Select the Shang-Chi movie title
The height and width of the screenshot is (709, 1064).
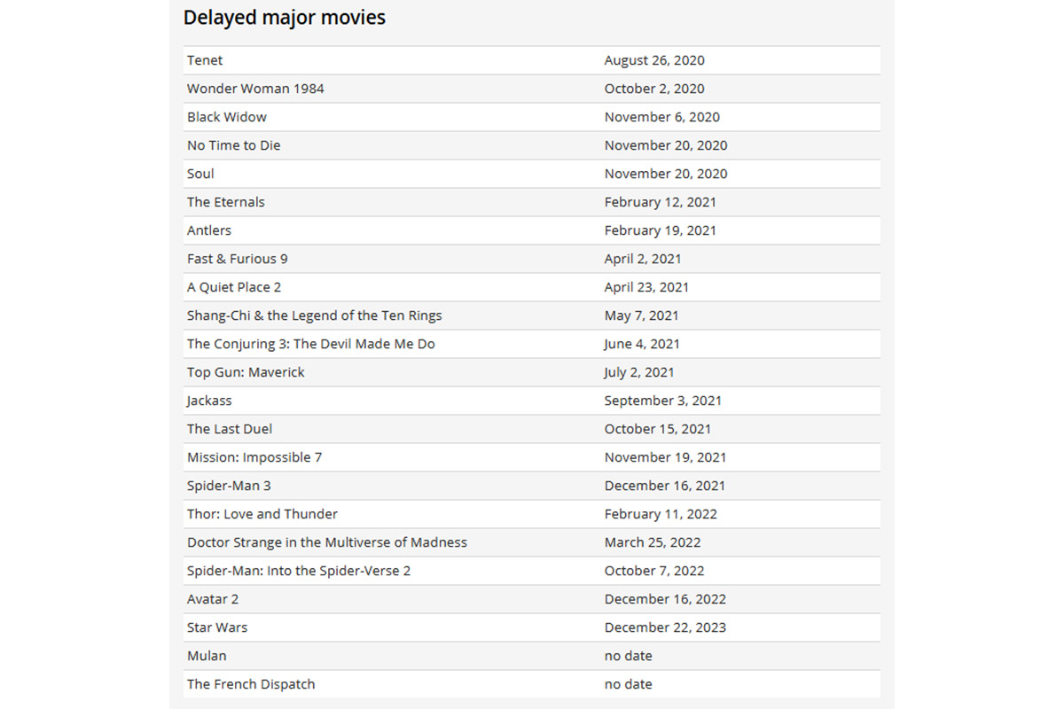(314, 316)
